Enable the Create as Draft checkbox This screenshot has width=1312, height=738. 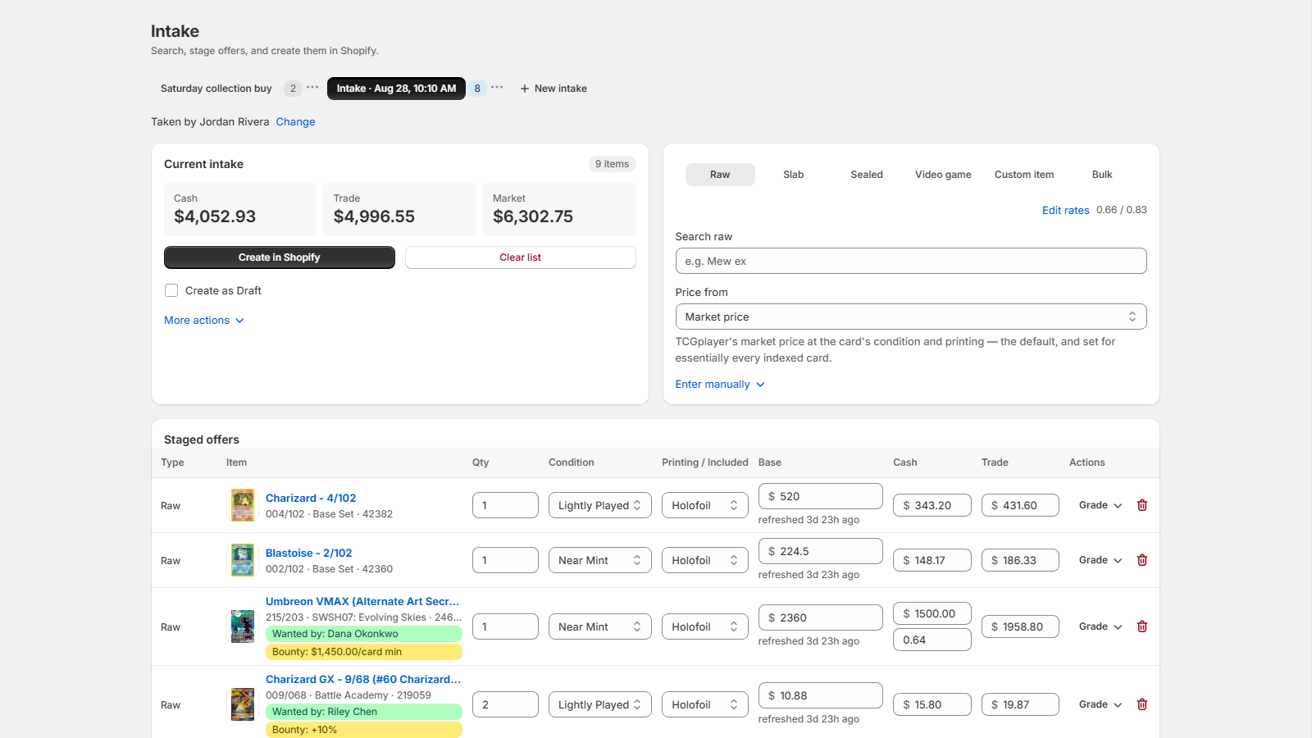click(x=171, y=290)
